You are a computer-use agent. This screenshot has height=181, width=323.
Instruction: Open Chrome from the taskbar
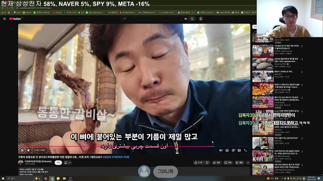52,178
